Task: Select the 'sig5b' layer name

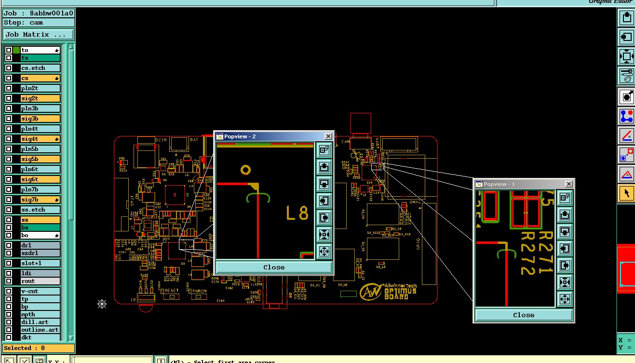Action: tap(41, 159)
